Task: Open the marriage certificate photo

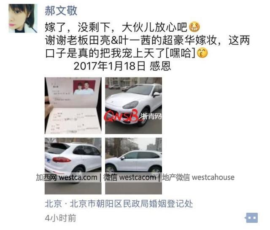Action: [73, 106]
